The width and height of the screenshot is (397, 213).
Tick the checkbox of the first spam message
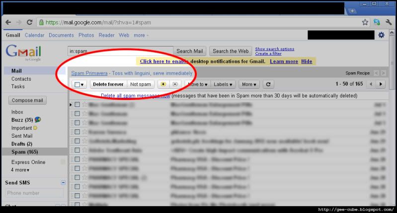click(x=77, y=105)
